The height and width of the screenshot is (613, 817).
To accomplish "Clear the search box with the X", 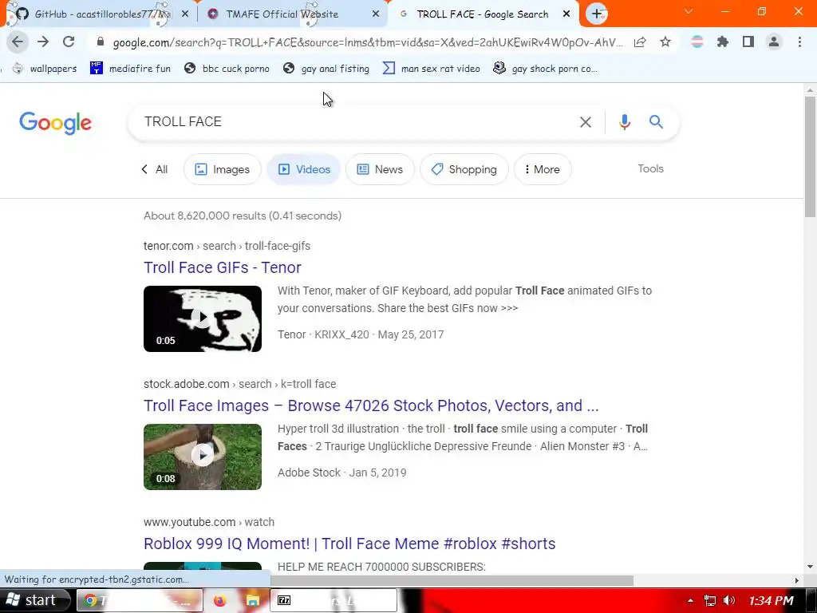I will (586, 122).
